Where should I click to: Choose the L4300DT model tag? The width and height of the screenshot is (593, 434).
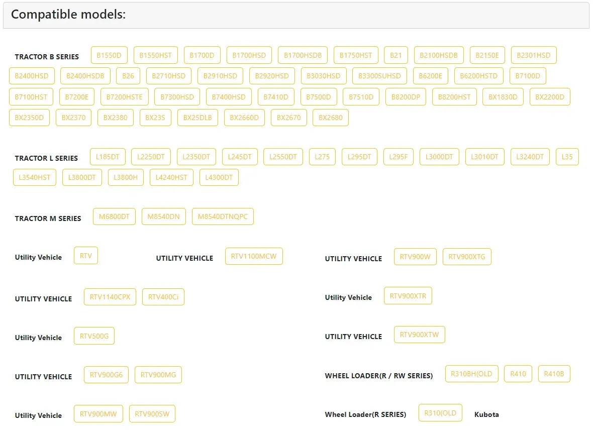(219, 177)
